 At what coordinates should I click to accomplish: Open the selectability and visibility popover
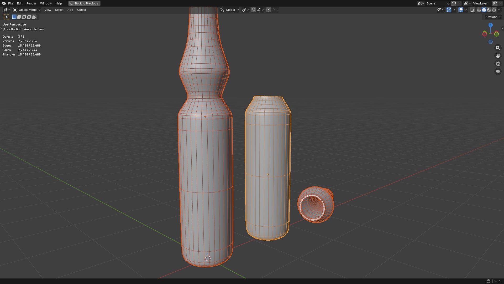pos(440,10)
